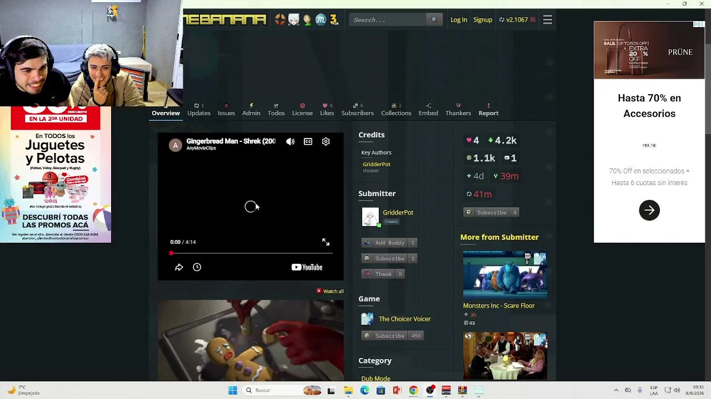Image resolution: width=711 pixels, height=399 pixels.
Task: Click the taskbar Buscar search box
Action: (x=283, y=390)
